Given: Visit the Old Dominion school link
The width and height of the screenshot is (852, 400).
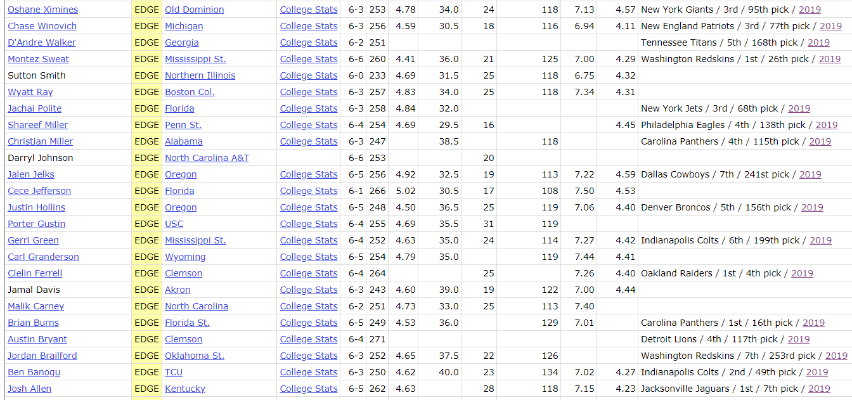Looking at the screenshot, I should [194, 10].
